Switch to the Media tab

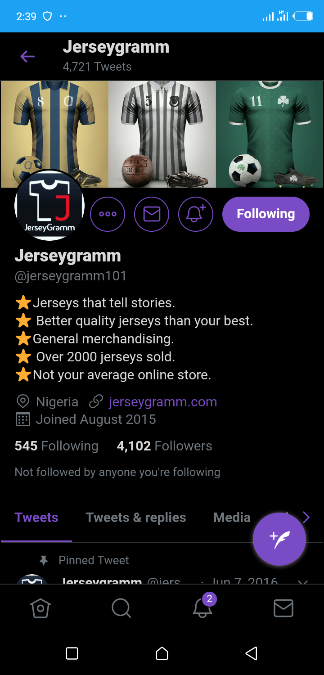(x=232, y=517)
